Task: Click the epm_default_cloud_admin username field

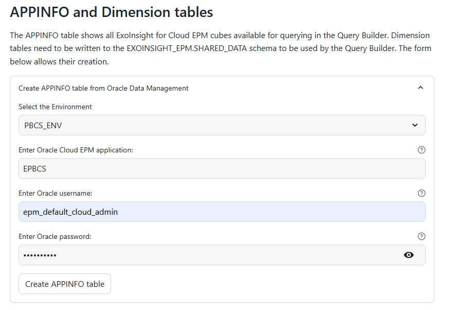Action: [x=222, y=212]
